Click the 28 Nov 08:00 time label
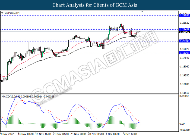190x136 pixels. click(96, 134)
